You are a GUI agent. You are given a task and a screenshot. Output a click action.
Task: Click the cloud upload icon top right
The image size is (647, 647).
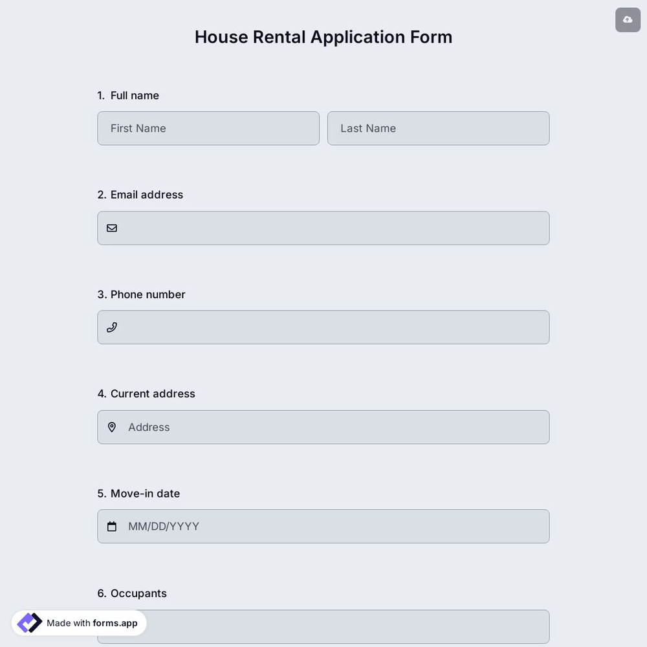tap(627, 19)
